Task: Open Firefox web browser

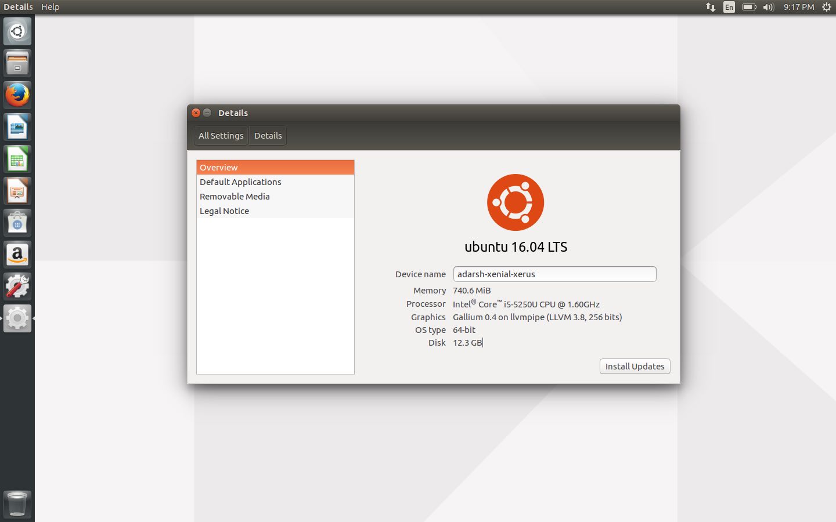Action: point(17,95)
